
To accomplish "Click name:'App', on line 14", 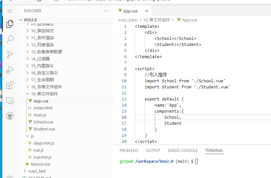I will click(x=168, y=105).
